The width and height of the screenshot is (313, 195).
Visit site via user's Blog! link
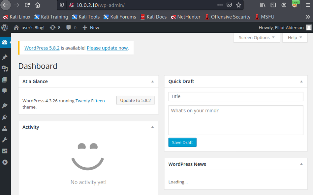pos(29,27)
